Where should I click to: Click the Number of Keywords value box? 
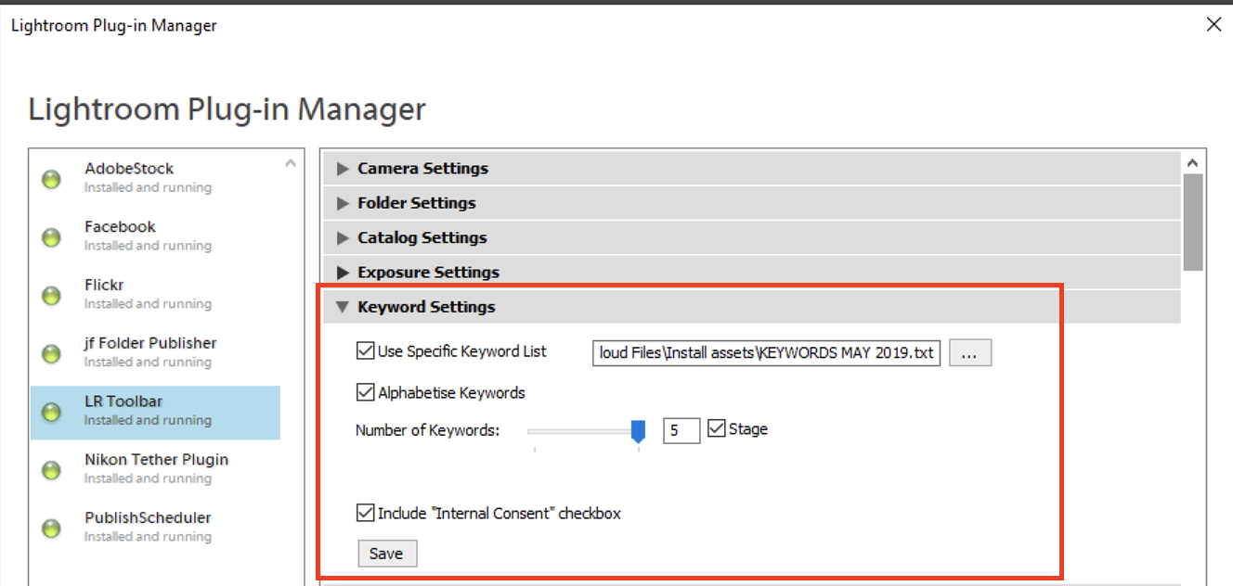click(x=681, y=430)
